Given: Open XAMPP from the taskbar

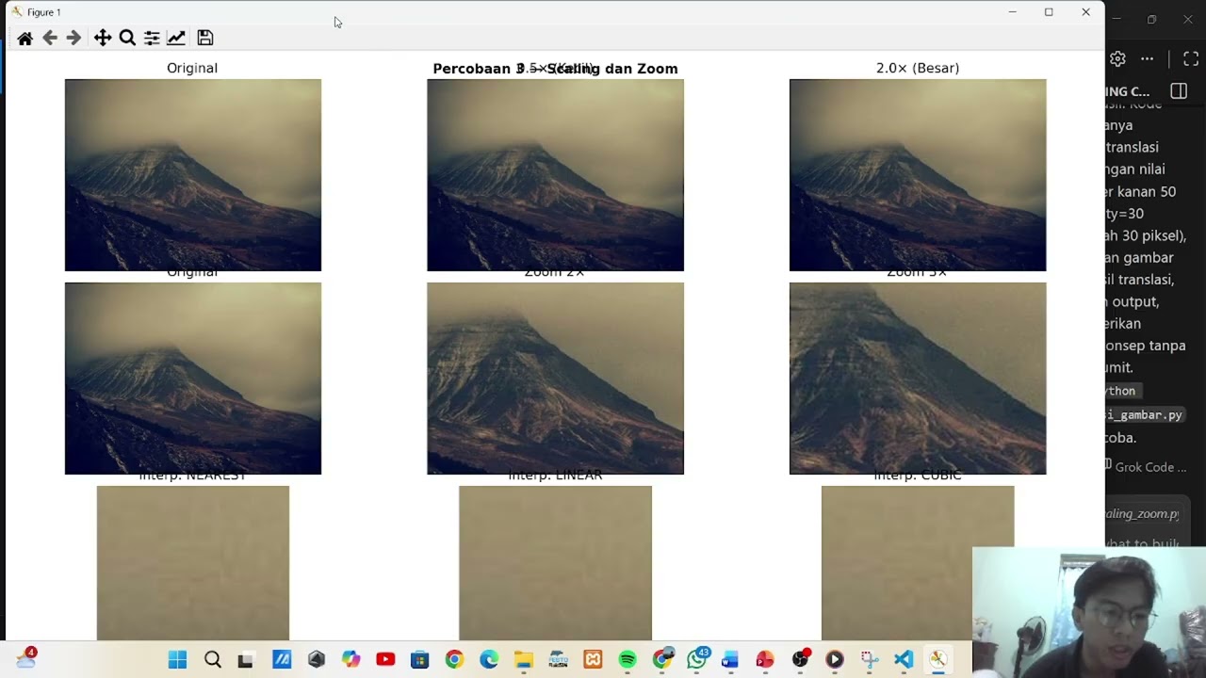Looking at the screenshot, I should pyautogui.click(x=593, y=659).
